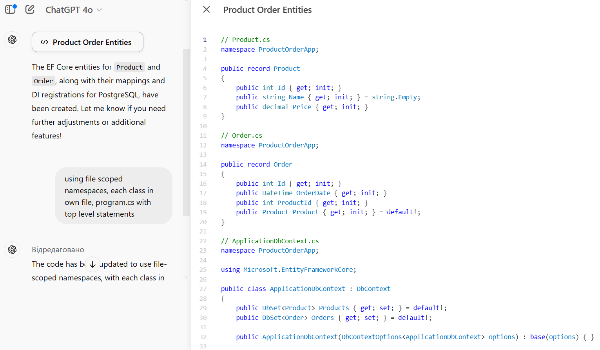600x350 pixels.
Task: Click the scroll-to-bottom arrow button
Action: click(92, 264)
